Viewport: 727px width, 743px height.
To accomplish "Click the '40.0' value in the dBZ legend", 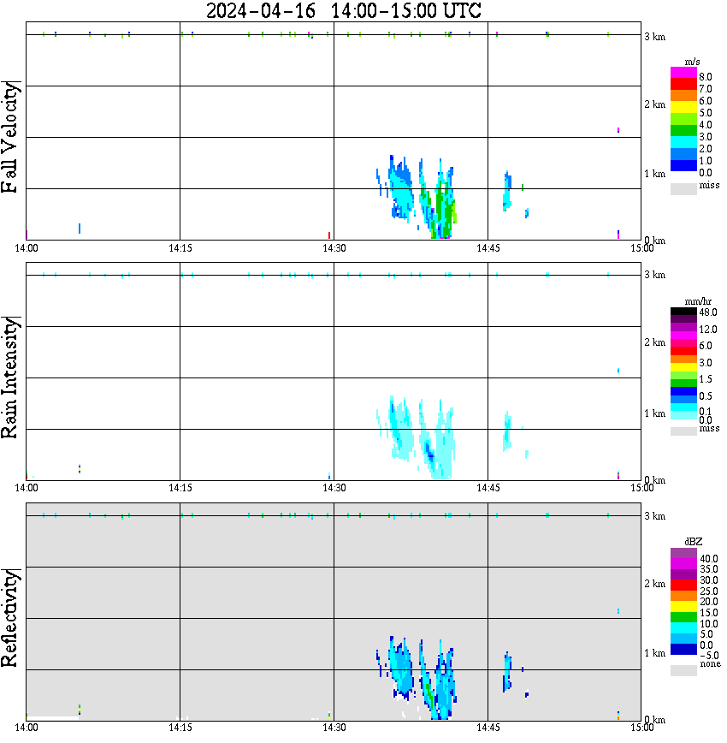I will coord(708,559).
